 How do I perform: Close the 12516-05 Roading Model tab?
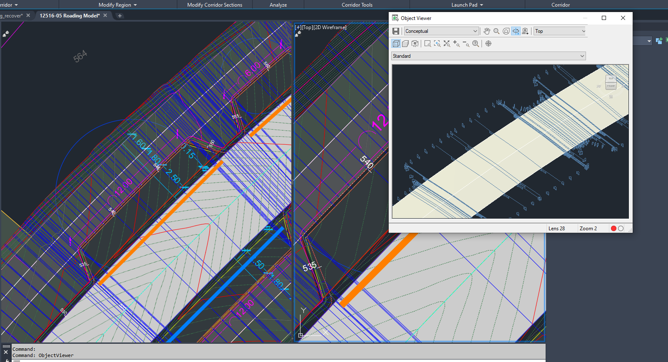[x=105, y=15]
